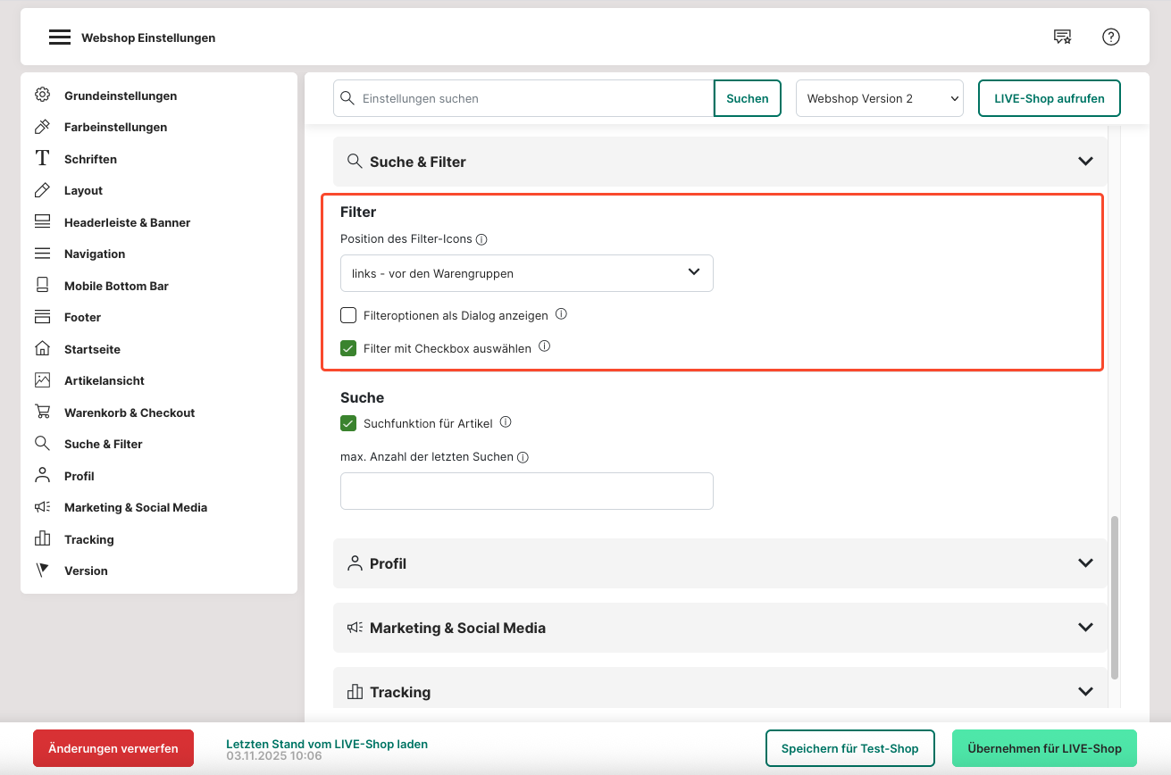1171x775 pixels.
Task: Open the hamburger menu icon
Action: (59, 37)
